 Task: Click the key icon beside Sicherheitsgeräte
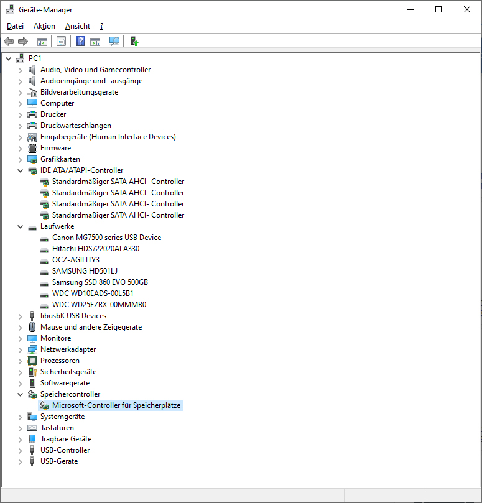pyautogui.click(x=33, y=372)
